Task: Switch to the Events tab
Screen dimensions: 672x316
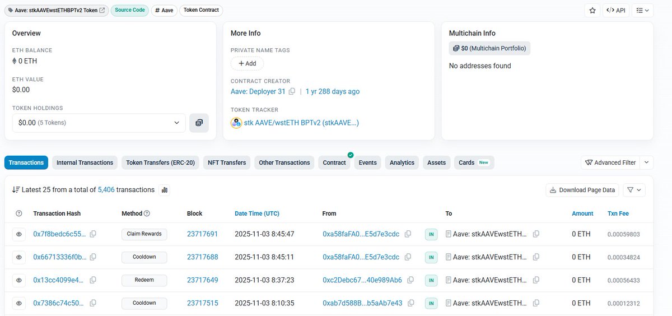Action: (x=367, y=162)
